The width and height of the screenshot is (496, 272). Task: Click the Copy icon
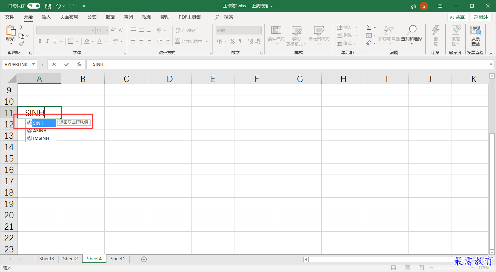click(x=22, y=36)
